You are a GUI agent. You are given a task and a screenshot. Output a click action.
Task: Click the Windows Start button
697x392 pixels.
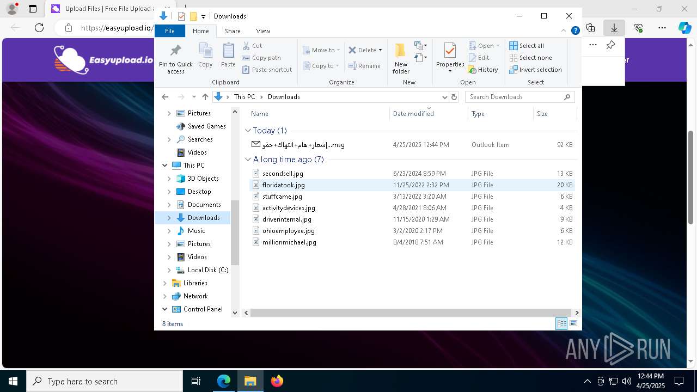[x=13, y=381]
